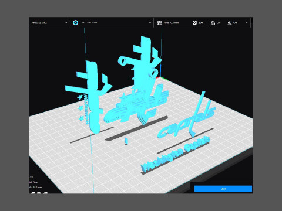Expand the printer list chevron arrow
This screenshot has height=211, width=282.
click(x=66, y=23)
